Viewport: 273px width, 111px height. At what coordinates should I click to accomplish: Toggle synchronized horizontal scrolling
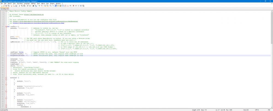[x=47, y=6]
